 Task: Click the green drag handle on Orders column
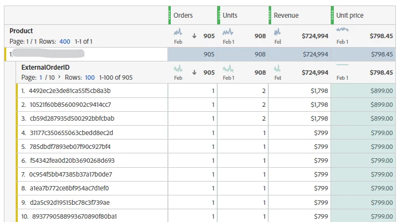[170, 16]
